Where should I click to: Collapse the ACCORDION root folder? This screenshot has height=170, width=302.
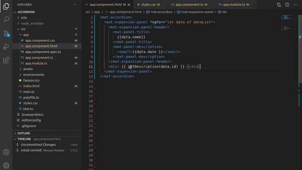click(x=26, y=12)
